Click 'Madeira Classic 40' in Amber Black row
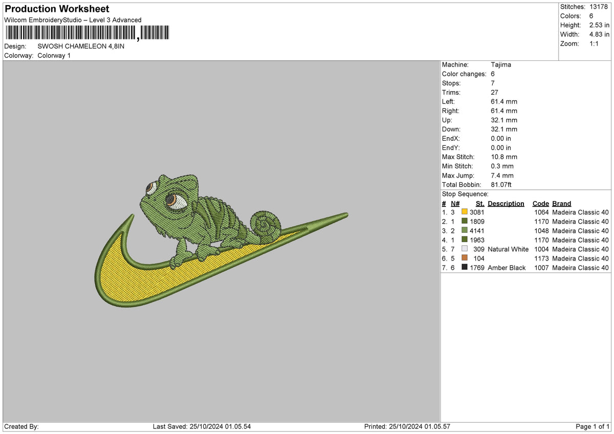Image resolution: width=614 pixels, height=434 pixels. (581, 268)
